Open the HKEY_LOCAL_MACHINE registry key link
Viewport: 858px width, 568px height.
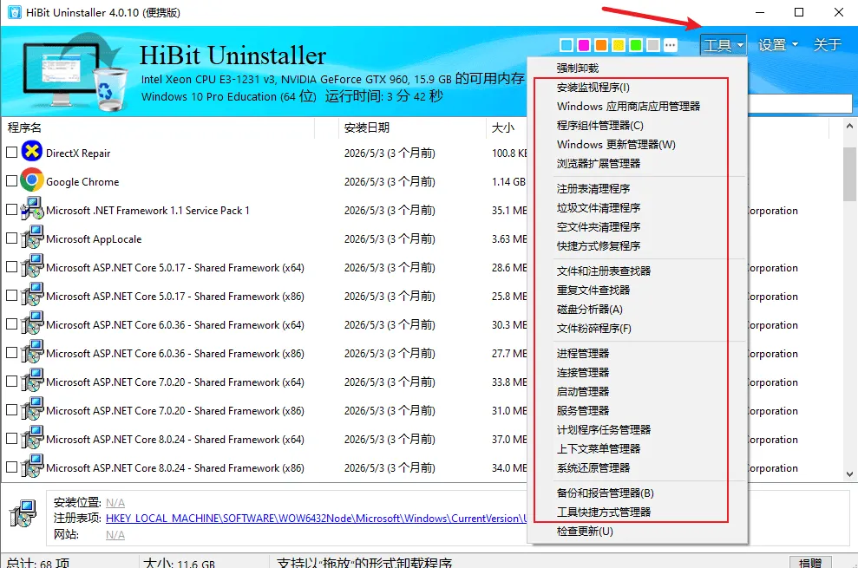[x=317, y=519]
